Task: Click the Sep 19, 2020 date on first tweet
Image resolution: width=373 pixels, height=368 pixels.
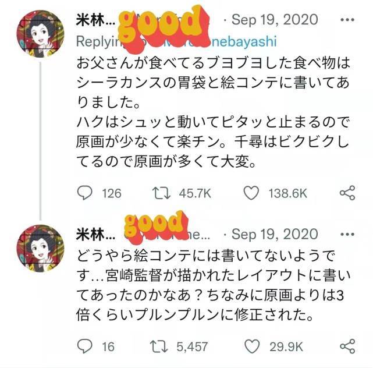Action: click(275, 20)
